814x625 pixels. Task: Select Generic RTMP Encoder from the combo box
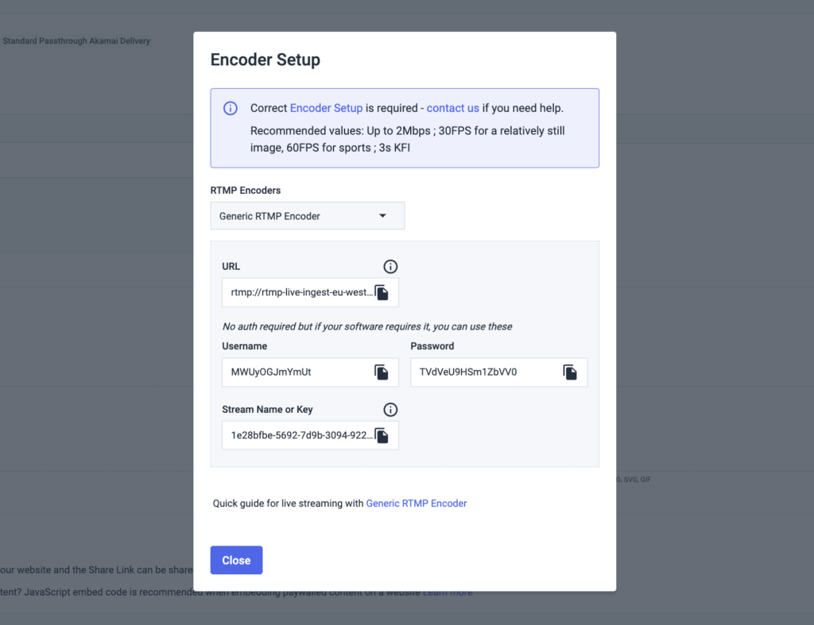[x=307, y=215]
